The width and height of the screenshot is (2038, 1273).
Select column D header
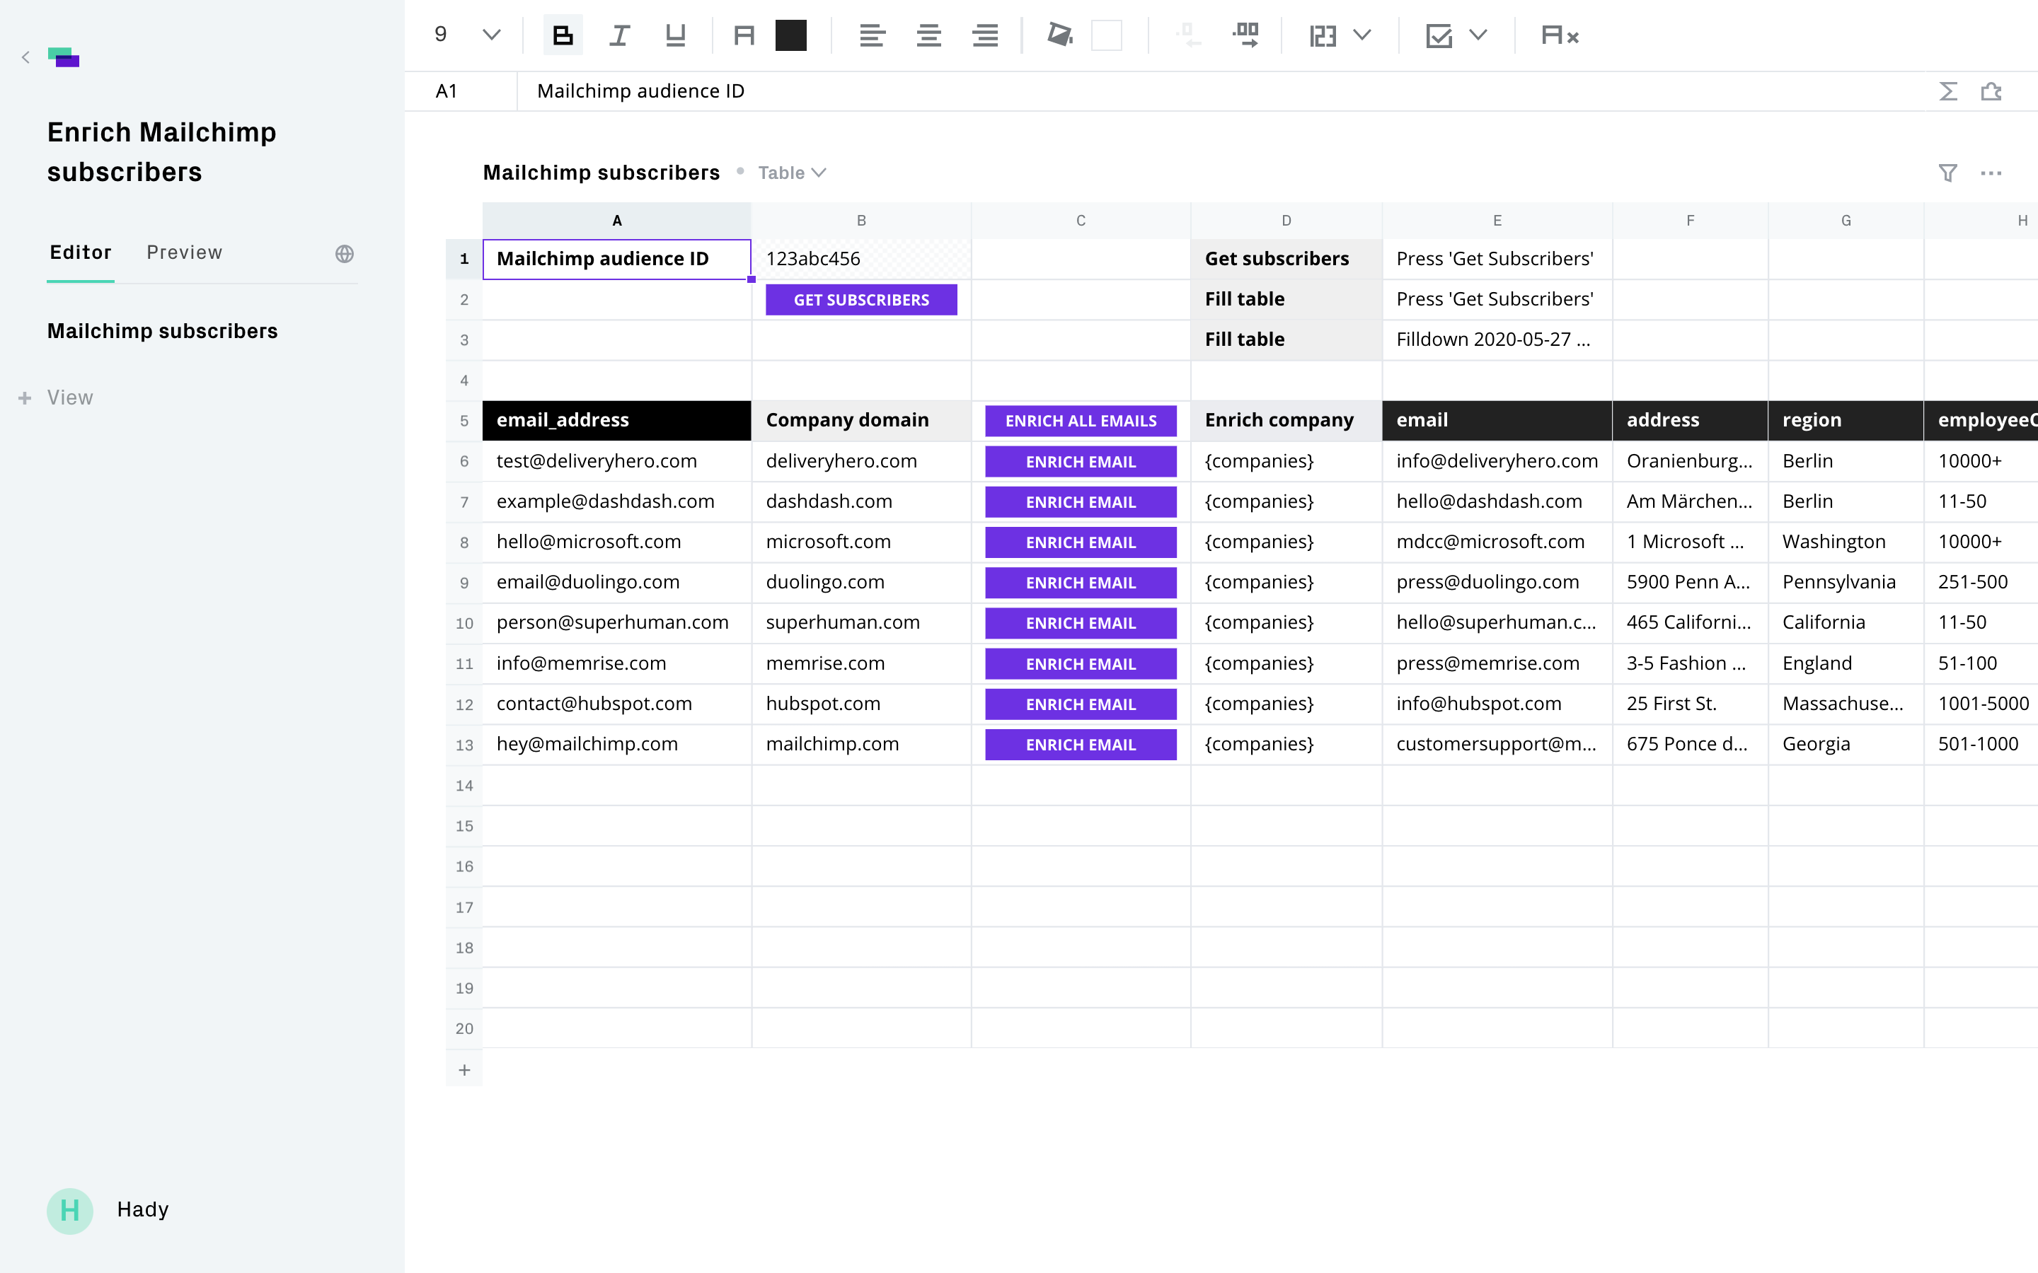point(1286,221)
